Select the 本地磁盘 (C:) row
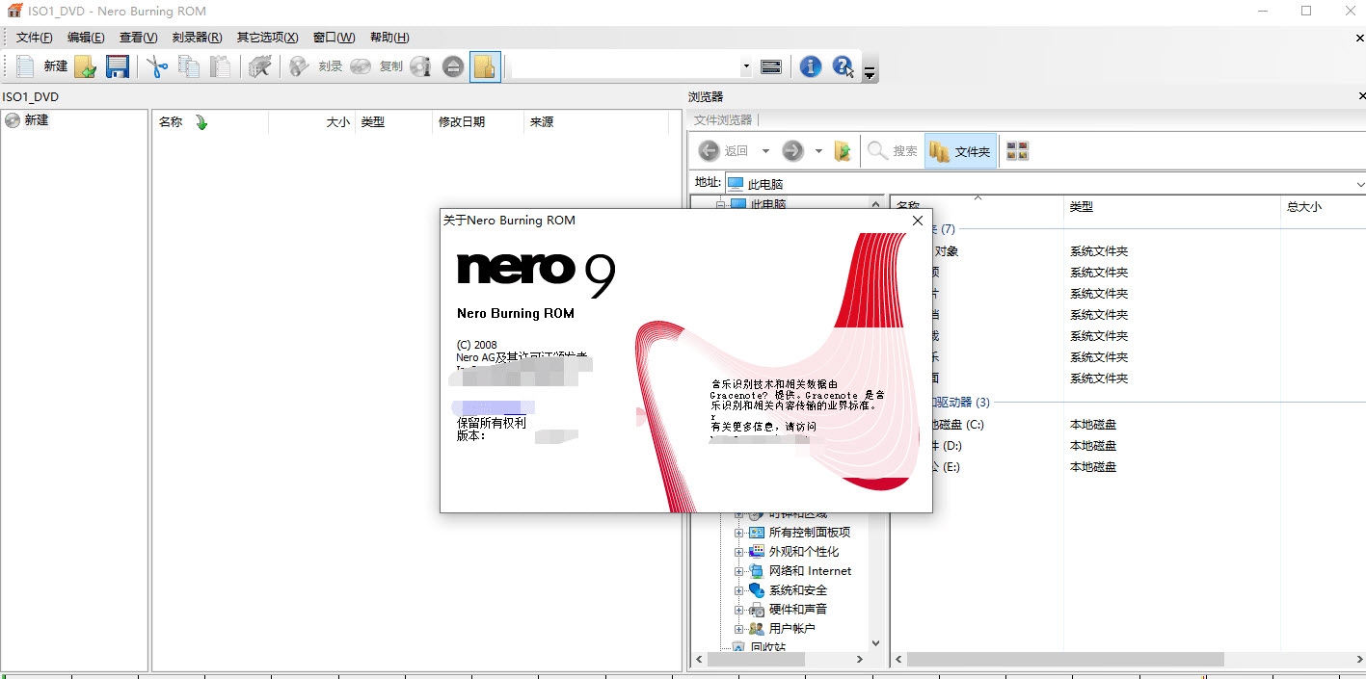The height and width of the screenshot is (679, 1366). click(1128, 425)
